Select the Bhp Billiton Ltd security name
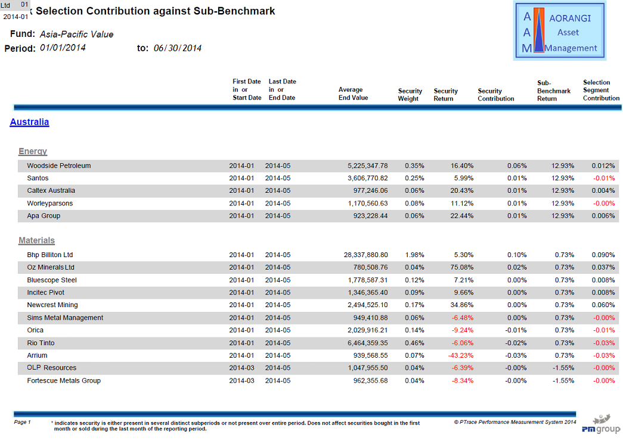The height and width of the screenshot is (447, 623). point(50,255)
